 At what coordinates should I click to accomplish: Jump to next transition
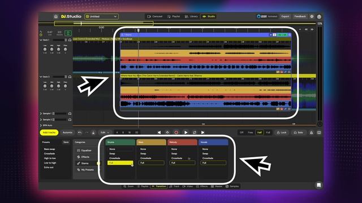click(x=202, y=133)
